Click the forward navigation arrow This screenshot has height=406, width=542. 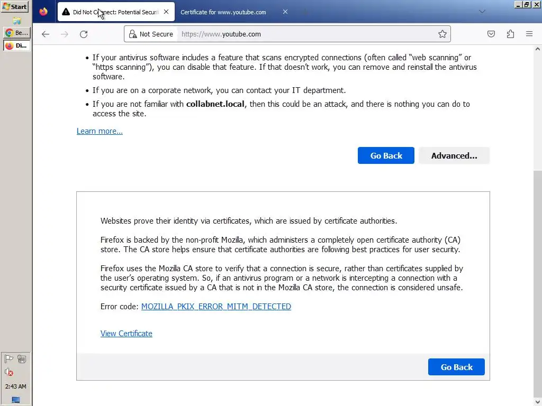pos(65,34)
